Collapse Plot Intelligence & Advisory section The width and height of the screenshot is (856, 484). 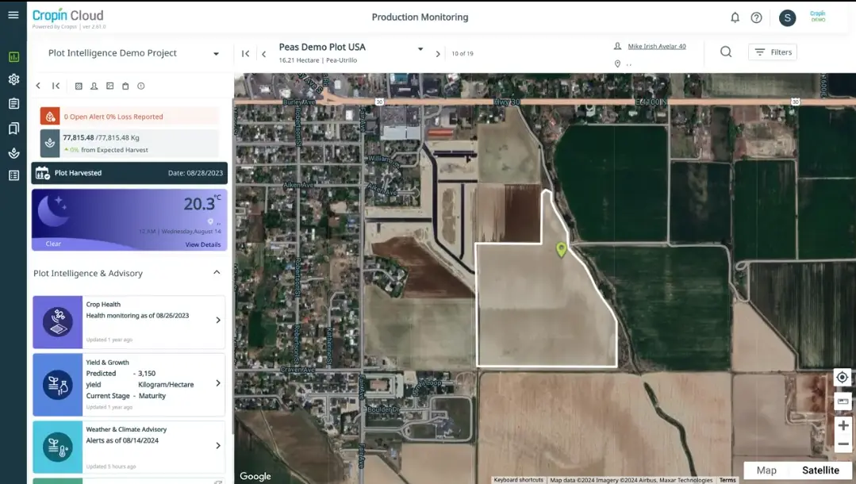217,273
